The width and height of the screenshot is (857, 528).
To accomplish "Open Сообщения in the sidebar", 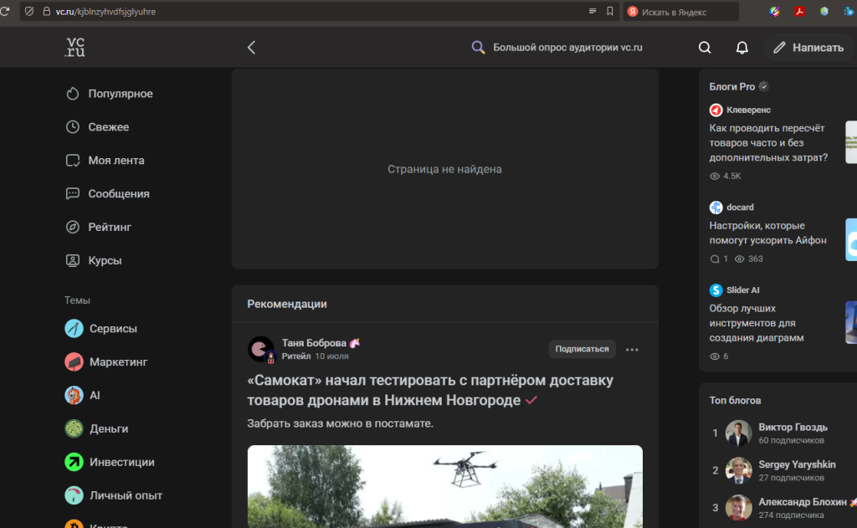I will pos(108,193).
